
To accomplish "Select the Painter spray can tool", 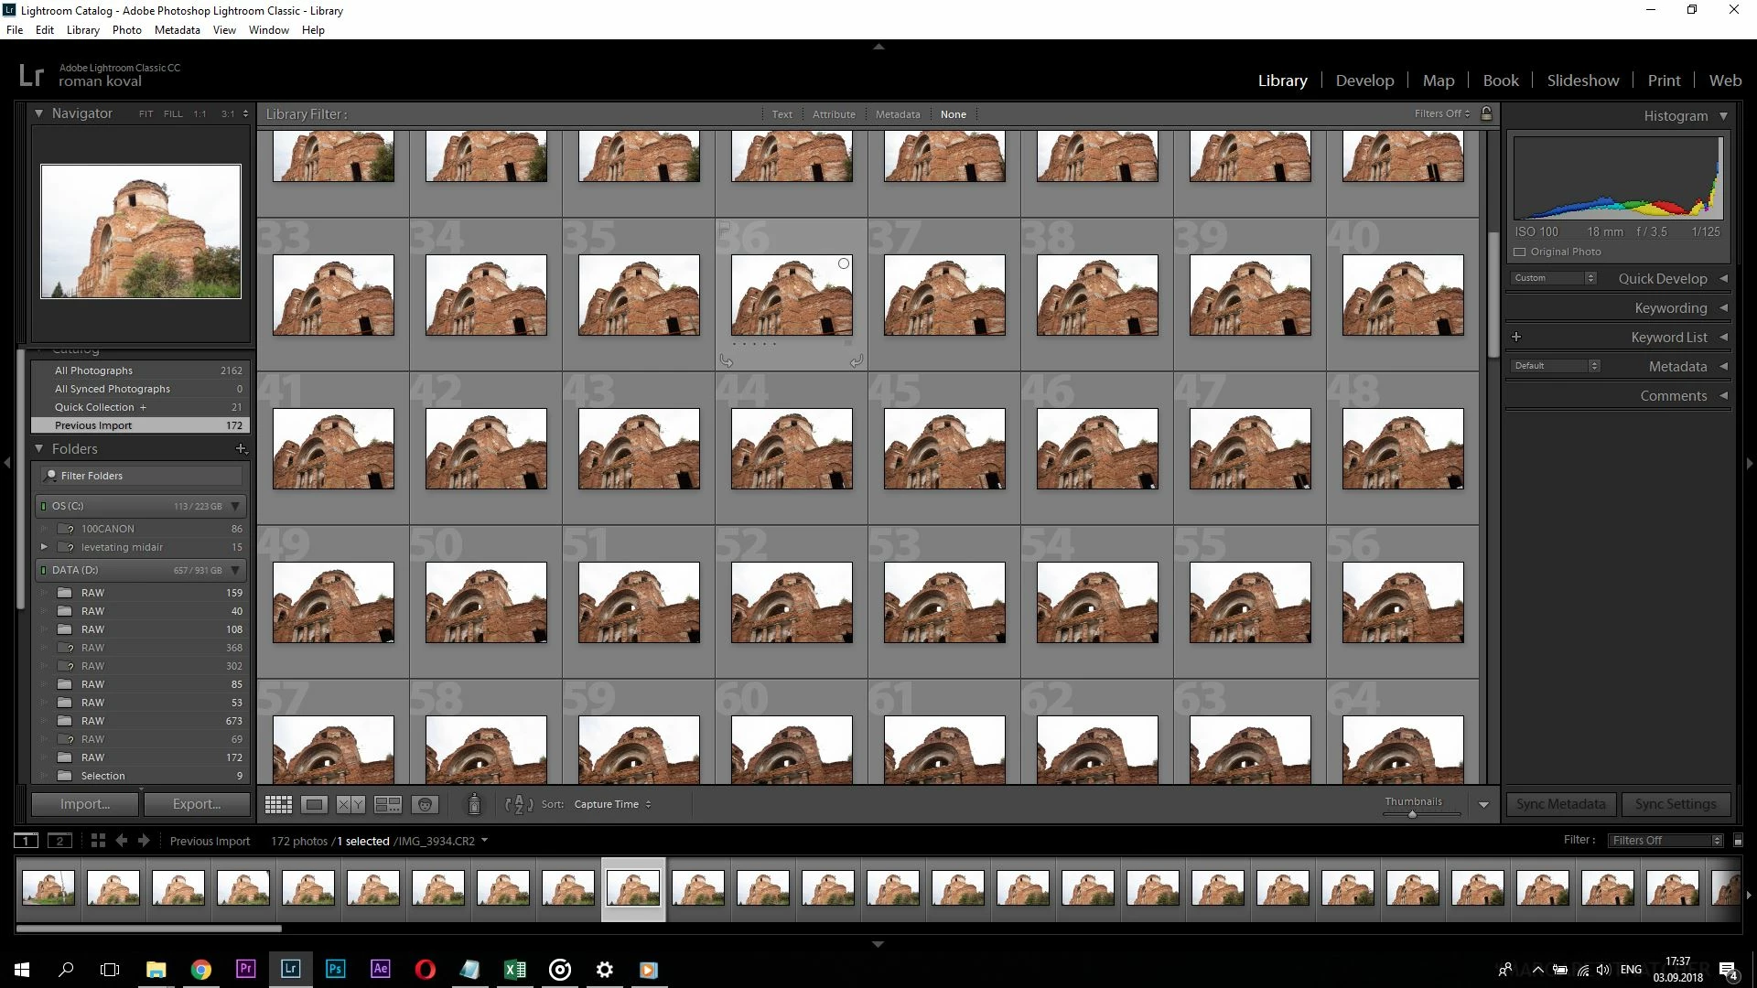I will click(x=474, y=804).
